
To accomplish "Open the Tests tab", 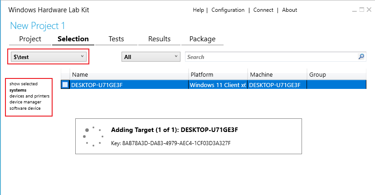I will [116, 39].
